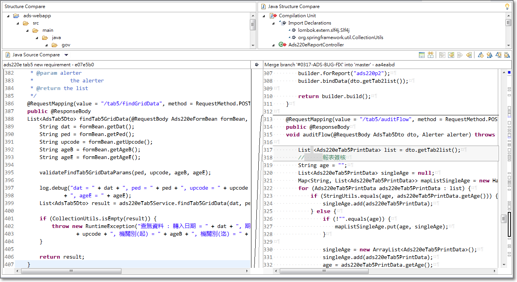Screen dimensions: 517x282
Task: Click the Import Declarations icon
Action: point(283,23)
